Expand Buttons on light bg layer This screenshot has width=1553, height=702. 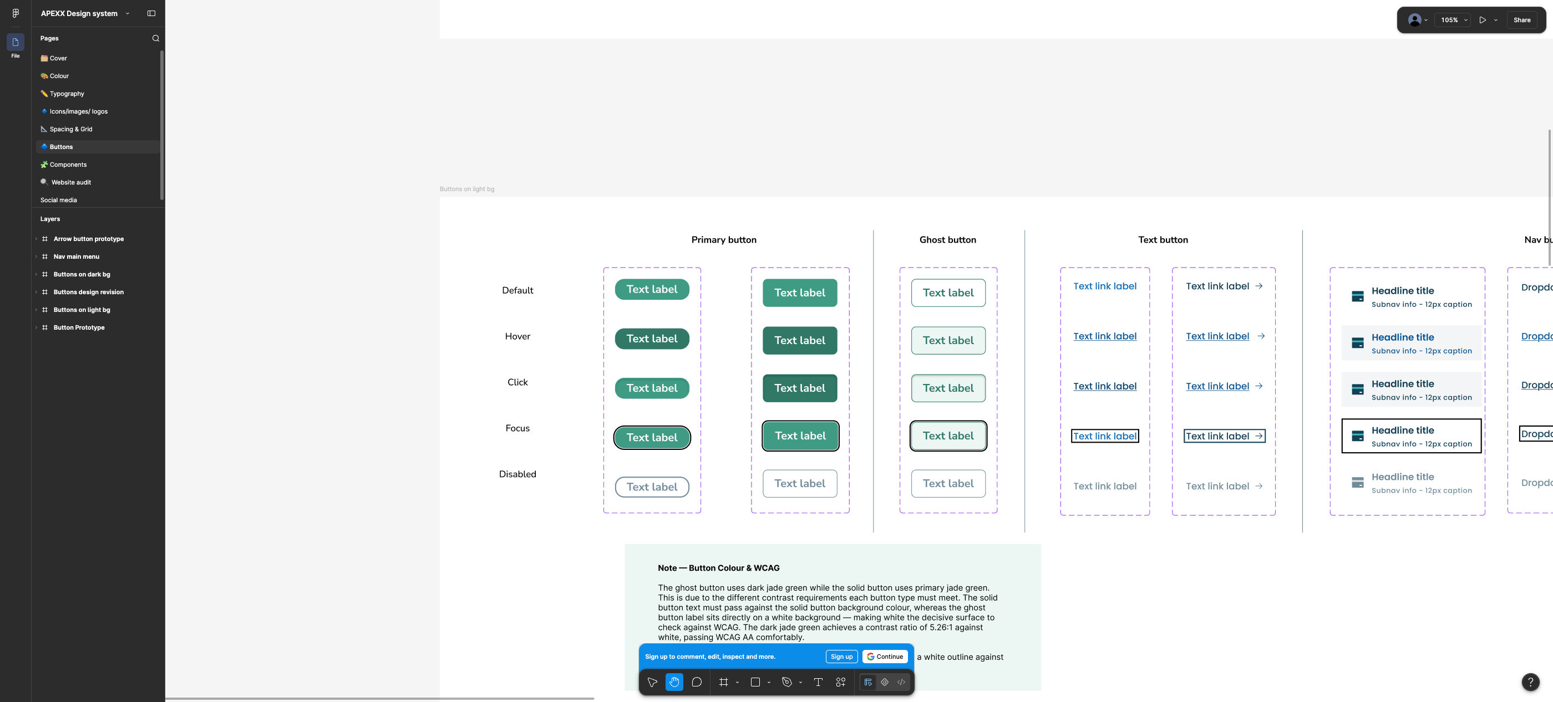coord(36,310)
